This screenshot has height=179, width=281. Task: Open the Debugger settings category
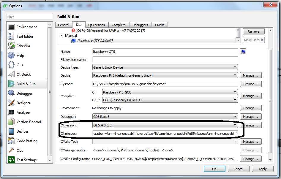click(x=27, y=93)
